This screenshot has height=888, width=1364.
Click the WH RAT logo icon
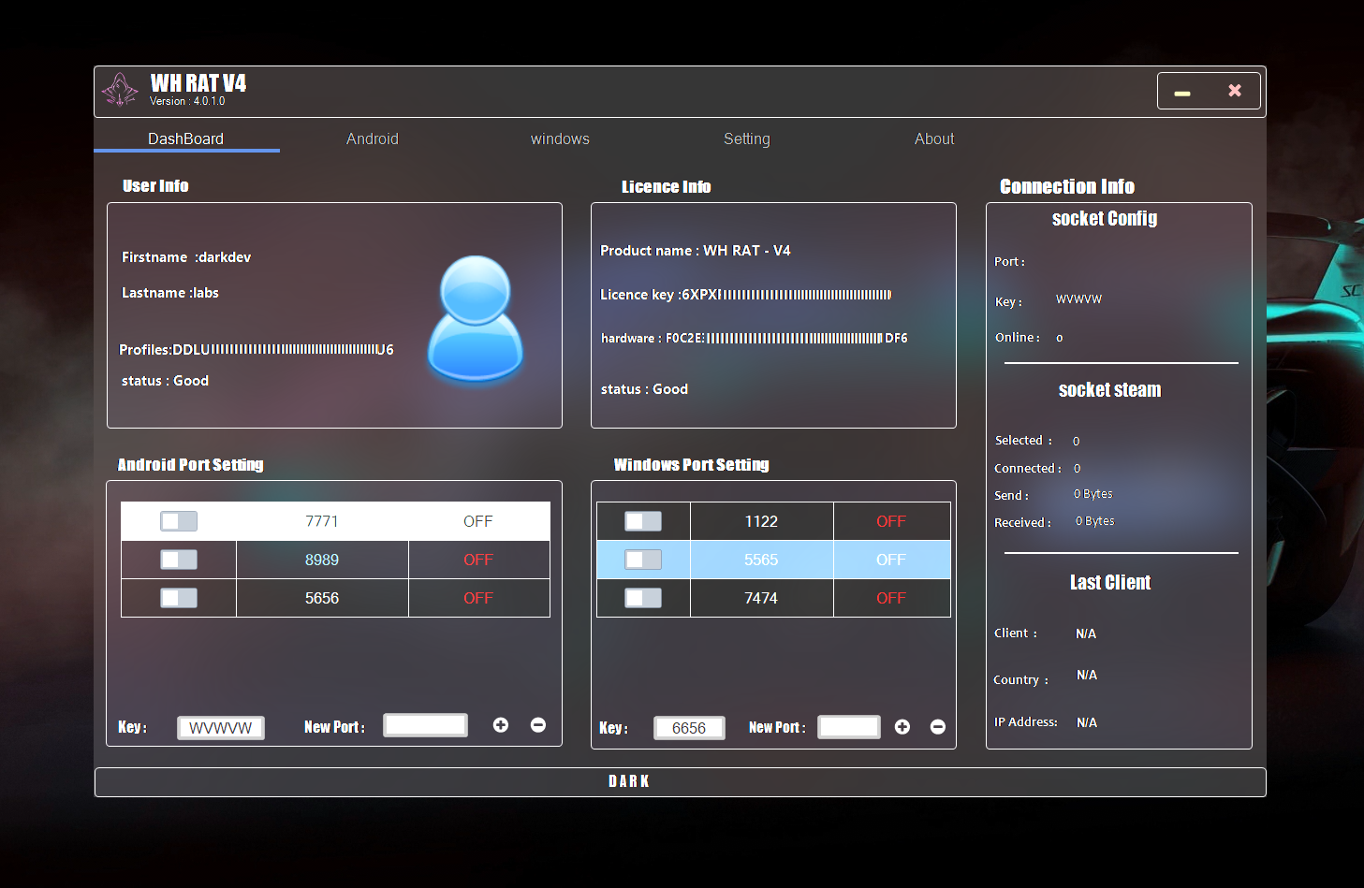(120, 90)
